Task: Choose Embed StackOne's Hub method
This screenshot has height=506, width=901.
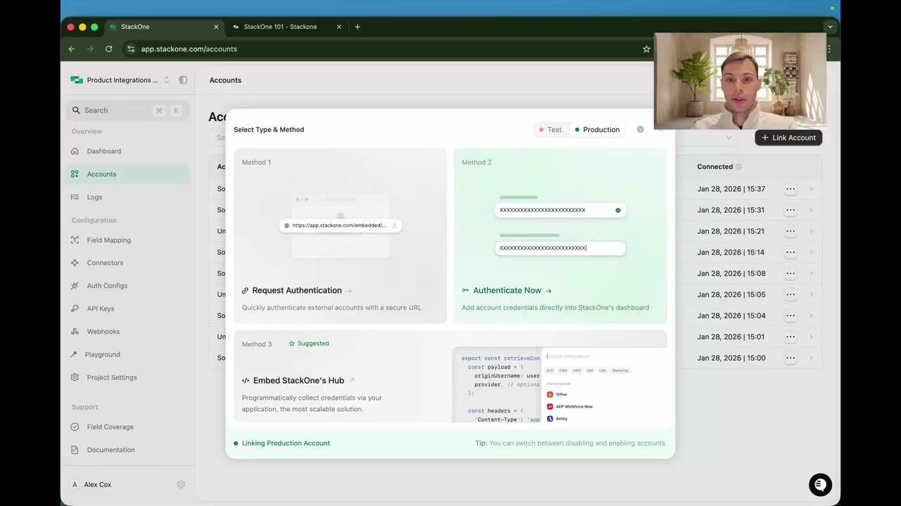Action: pos(450,377)
